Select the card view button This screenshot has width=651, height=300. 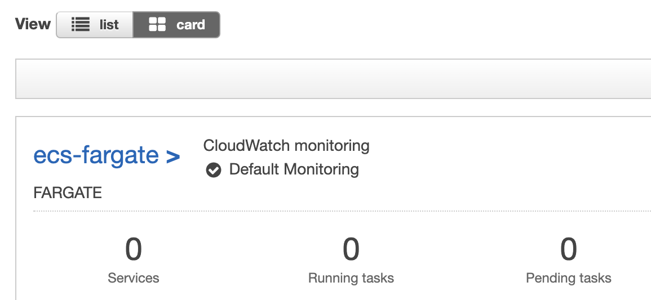tap(176, 25)
